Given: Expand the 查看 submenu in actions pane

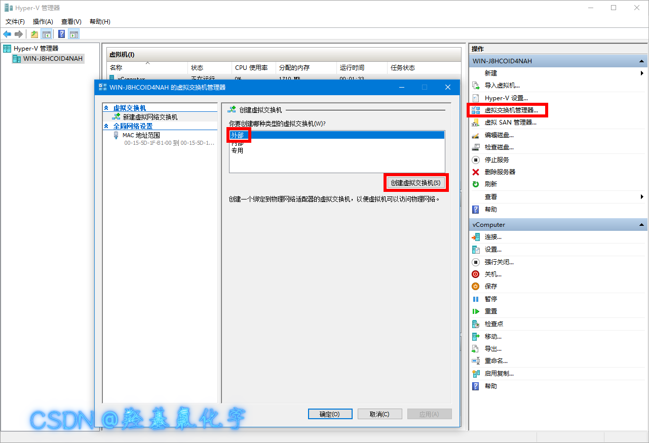Looking at the screenshot, I should tap(642, 196).
